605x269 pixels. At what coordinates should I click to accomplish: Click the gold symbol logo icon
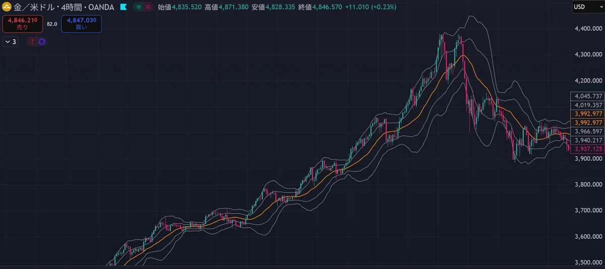[x=8, y=8]
